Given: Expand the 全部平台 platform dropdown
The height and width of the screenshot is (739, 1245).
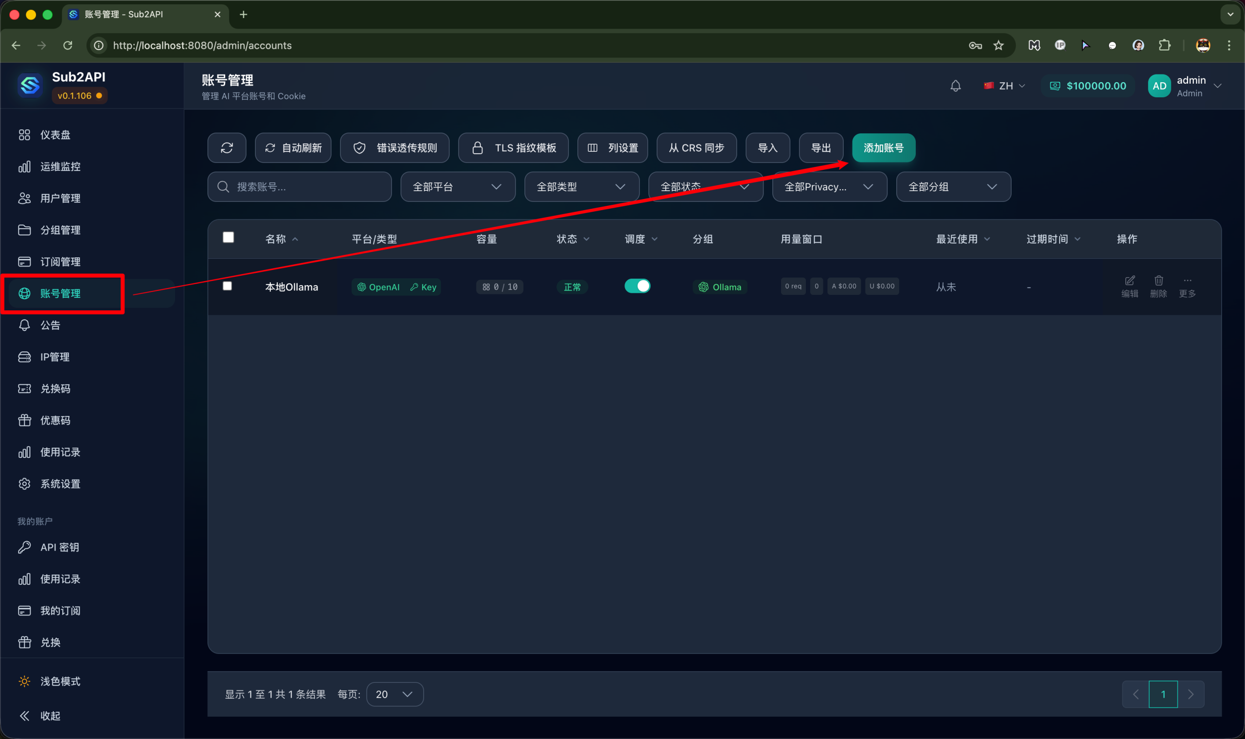Looking at the screenshot, I should (457, 187).
